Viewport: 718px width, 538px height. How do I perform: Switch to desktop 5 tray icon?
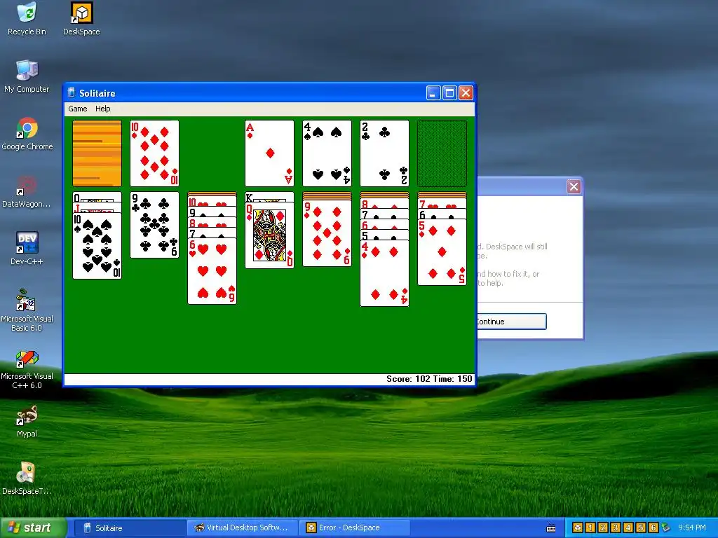[x=641, y=527]
